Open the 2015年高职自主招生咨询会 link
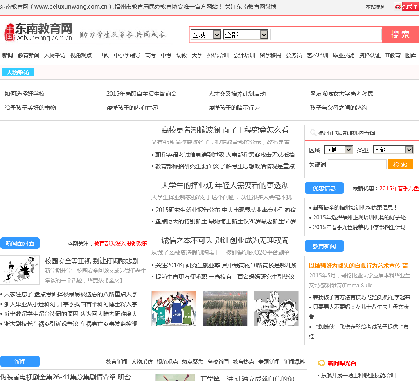 [142, 94]
